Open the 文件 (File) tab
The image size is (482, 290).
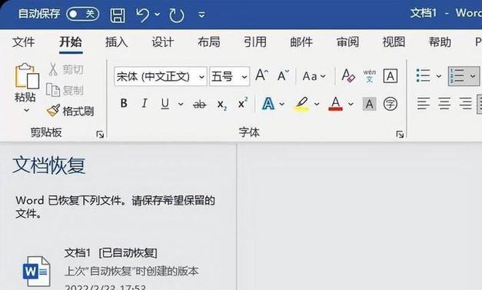pos(23,42)
